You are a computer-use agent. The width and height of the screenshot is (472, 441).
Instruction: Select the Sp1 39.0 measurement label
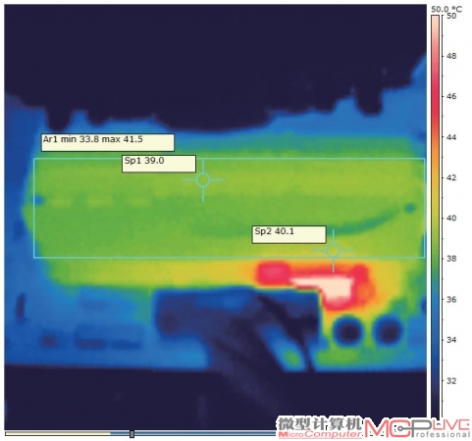coord(159,164)
